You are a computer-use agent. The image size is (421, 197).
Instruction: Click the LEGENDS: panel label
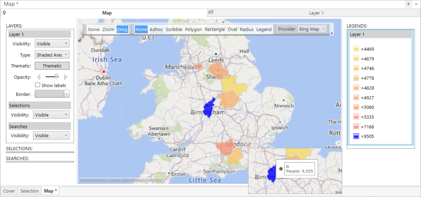[357, 26]
